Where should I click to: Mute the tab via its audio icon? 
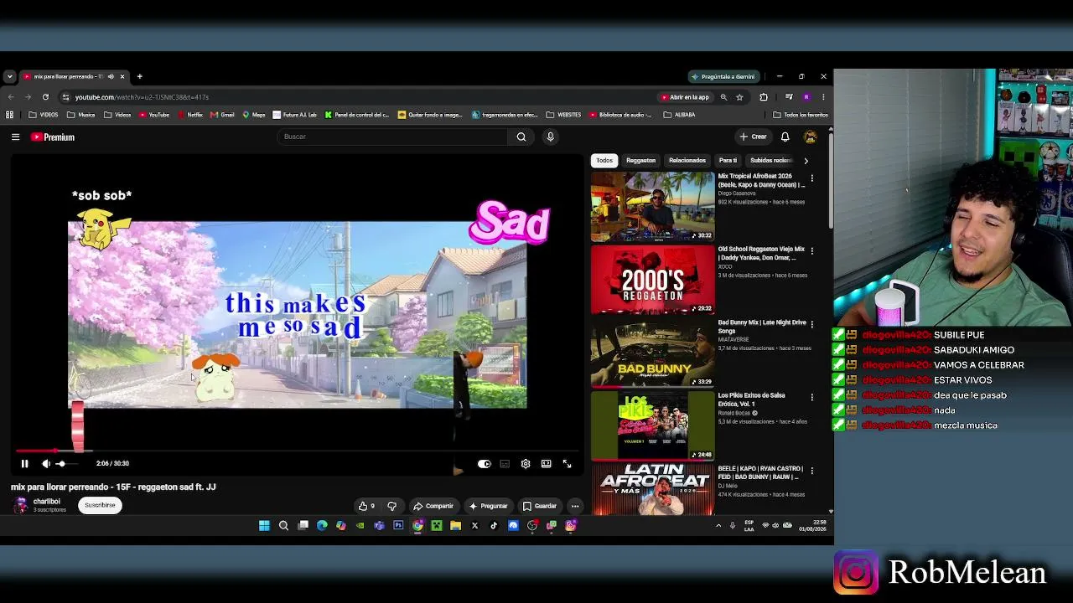pyautogui.click(x=111, y=76)
